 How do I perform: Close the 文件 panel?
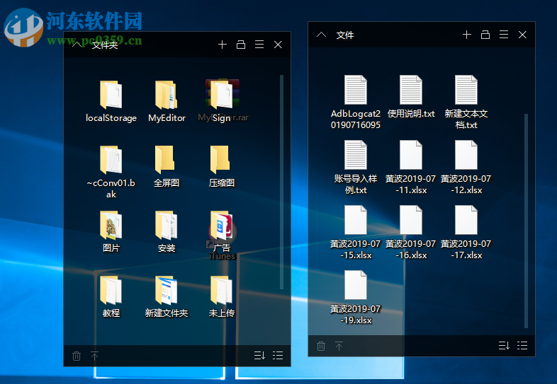(522, 35)
